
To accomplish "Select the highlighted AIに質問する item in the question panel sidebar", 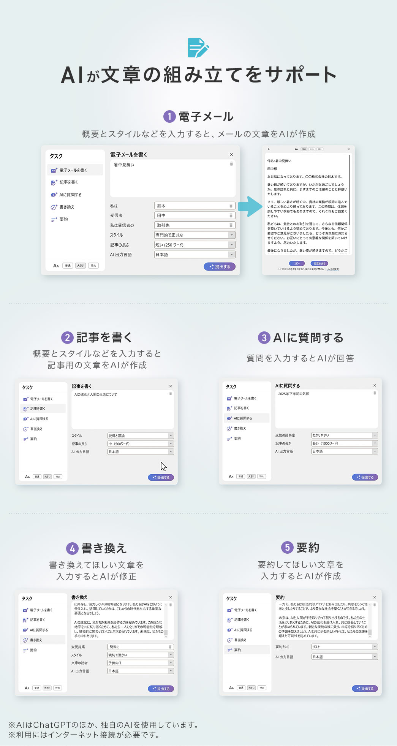I will click(x=247, y=418).
